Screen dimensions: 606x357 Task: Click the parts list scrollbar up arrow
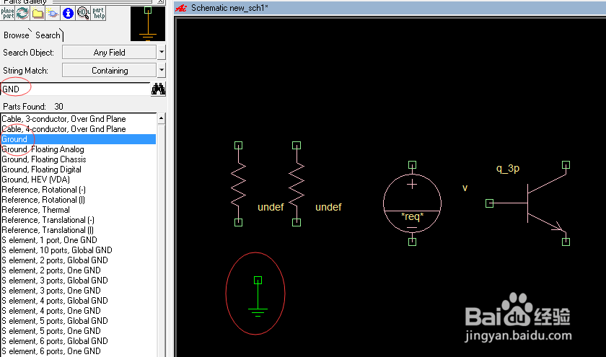(161, 118)
